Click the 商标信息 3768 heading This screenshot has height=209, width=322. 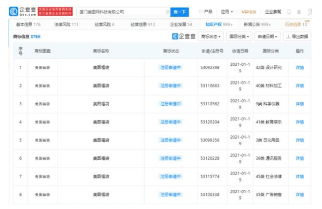(x=27, y=36)
